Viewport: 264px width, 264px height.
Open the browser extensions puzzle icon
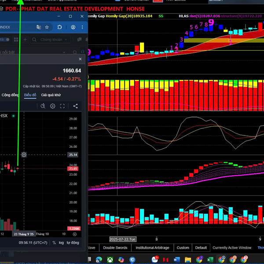tap(59, 27)
